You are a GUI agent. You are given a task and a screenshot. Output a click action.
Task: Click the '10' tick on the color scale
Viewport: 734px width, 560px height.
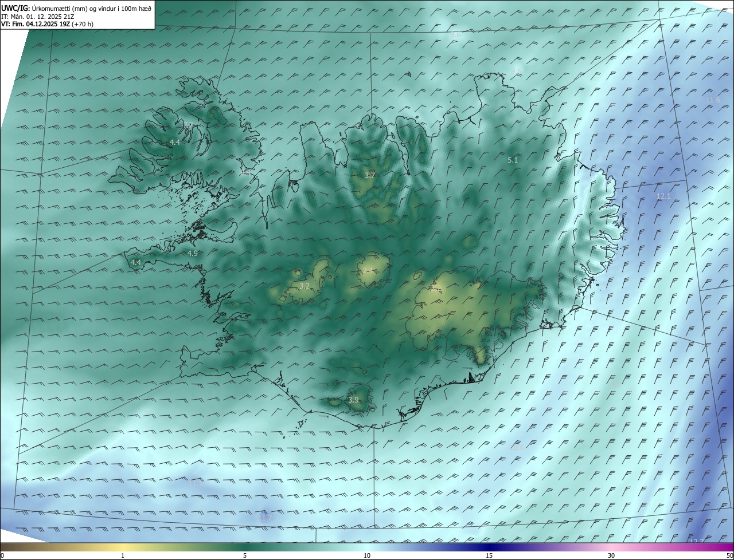coord(367,556)
